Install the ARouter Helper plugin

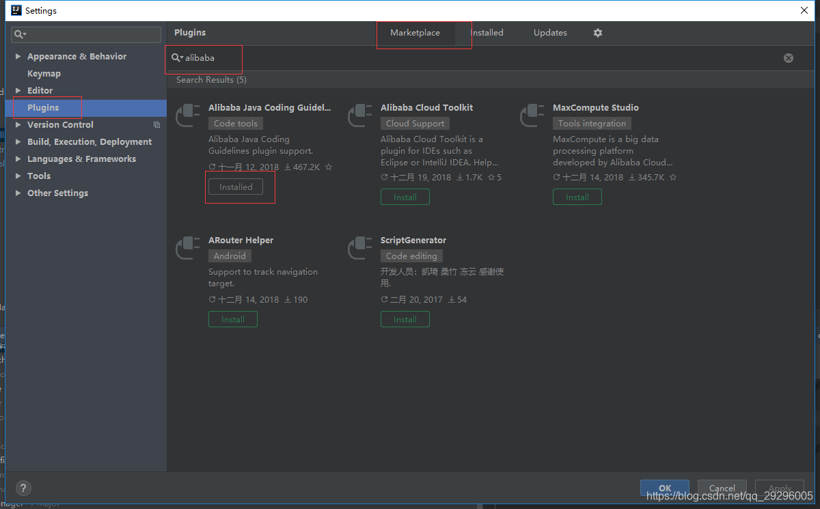click(233, 319)
